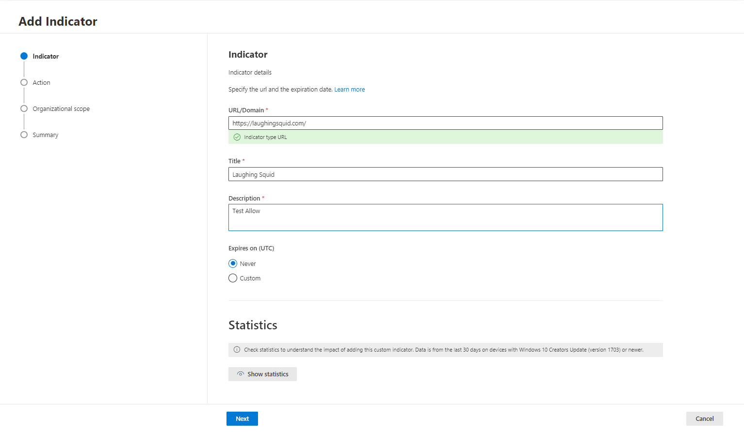This screenshot has height=432, width=744.
Task: Click the Action step circle
Action: click(x=24, y=82)
